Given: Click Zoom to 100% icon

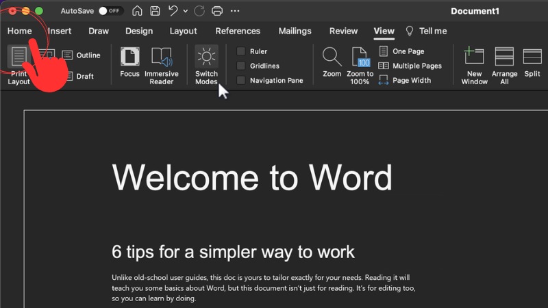Looking at the screenshot, I should point(360,57).
